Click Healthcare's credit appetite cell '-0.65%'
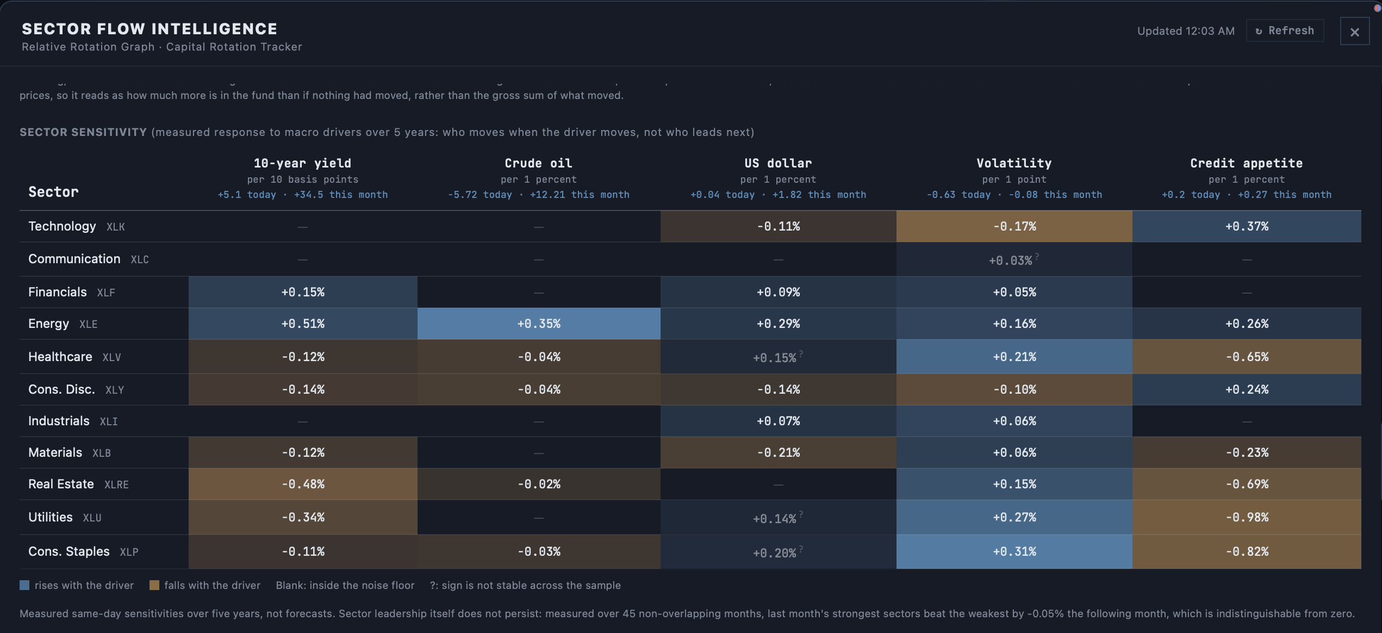The height and width of the screenshot is (633, 1382). pos(1247,357)
